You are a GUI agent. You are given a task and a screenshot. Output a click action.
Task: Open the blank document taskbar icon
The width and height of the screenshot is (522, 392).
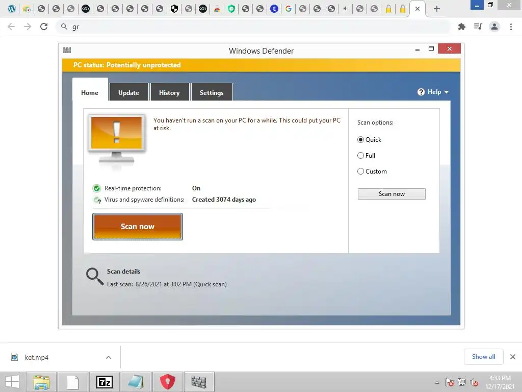pos(72,382)
